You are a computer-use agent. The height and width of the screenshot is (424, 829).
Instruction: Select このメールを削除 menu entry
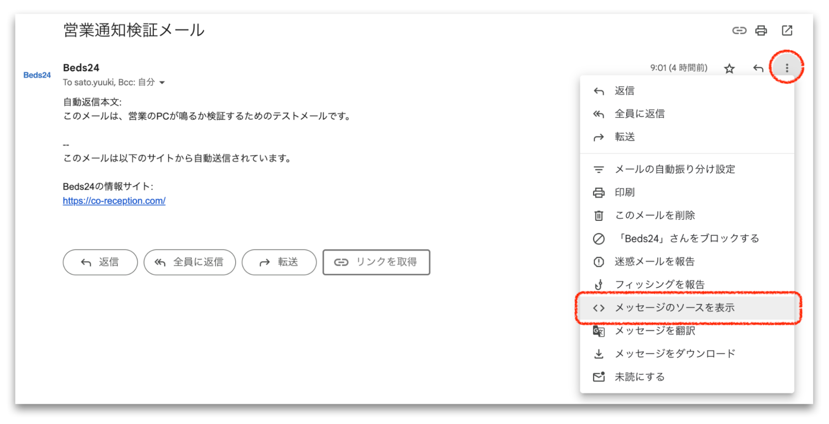point(654,216)
